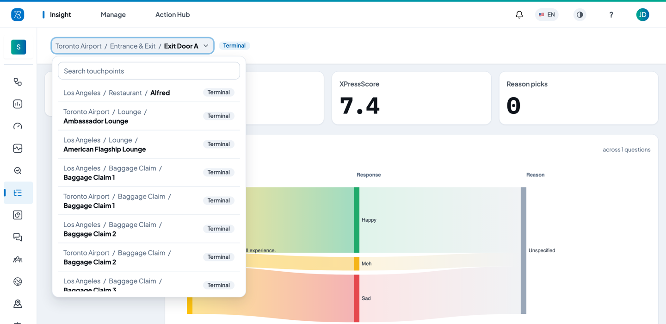
Task: Click the 'across 1 questions' text
Action: 627,150
